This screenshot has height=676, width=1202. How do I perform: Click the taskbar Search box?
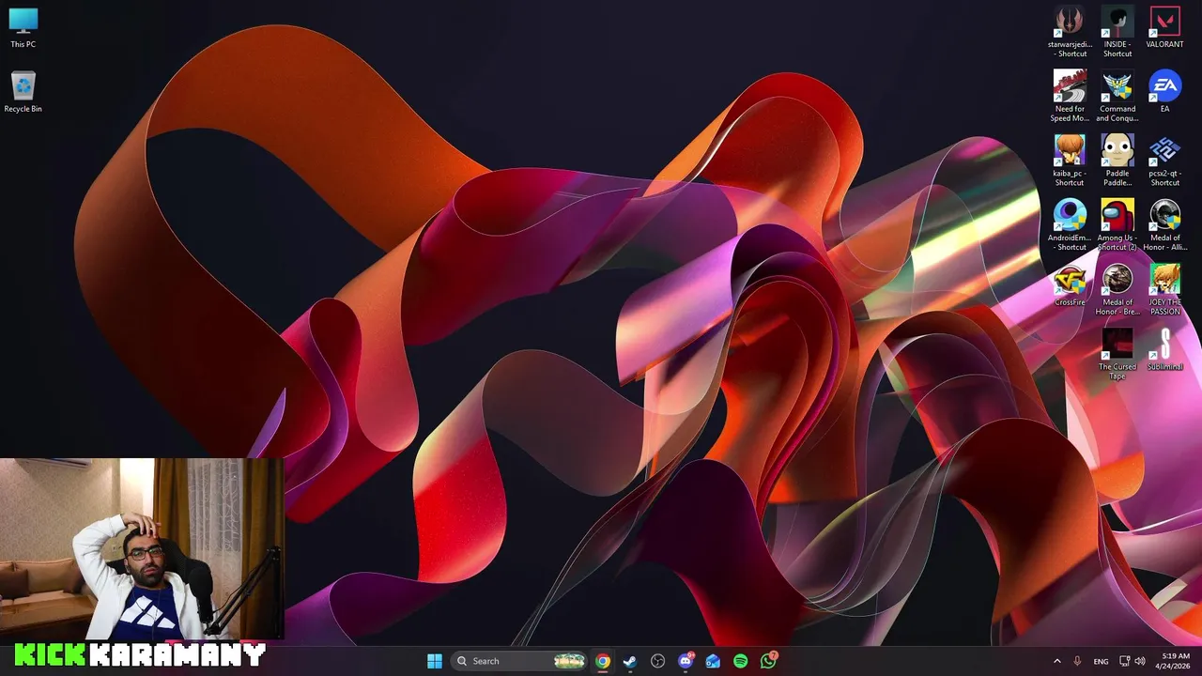point(519,661)
